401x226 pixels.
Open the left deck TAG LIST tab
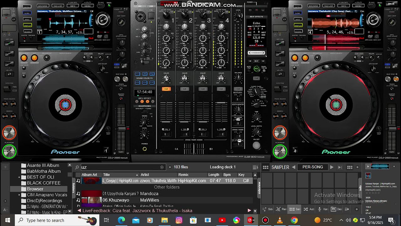(58, 6)
